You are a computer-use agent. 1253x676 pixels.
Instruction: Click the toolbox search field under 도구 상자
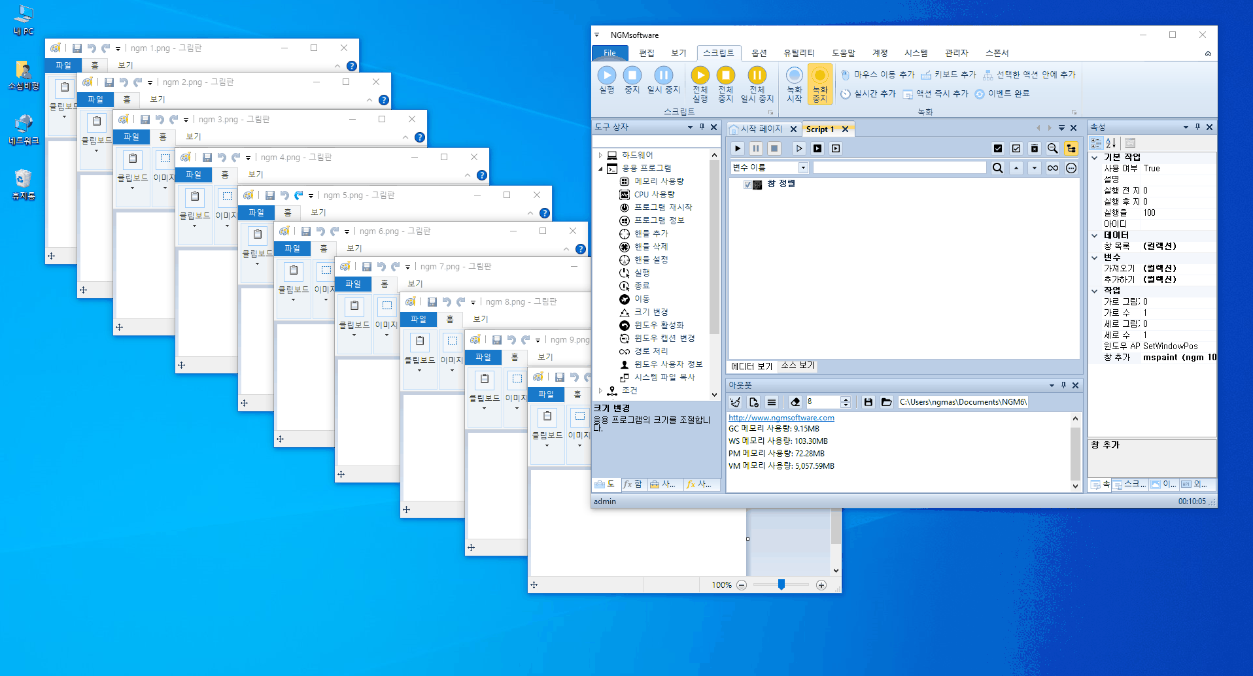(x=655, y=141)
